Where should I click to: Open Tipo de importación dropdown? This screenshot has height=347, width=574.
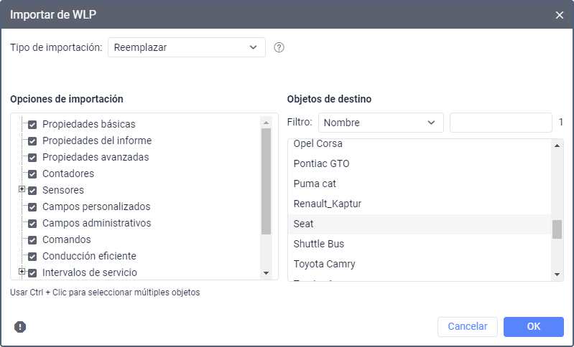pos(186,48)
